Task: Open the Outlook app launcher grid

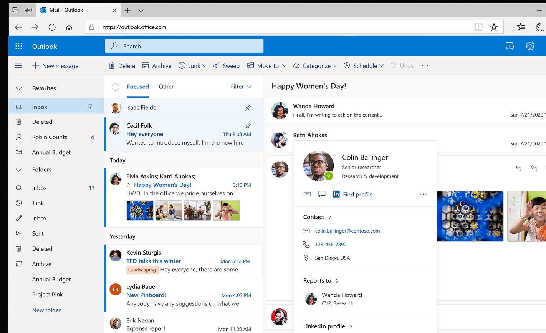Action: click(x=18, y=46)
